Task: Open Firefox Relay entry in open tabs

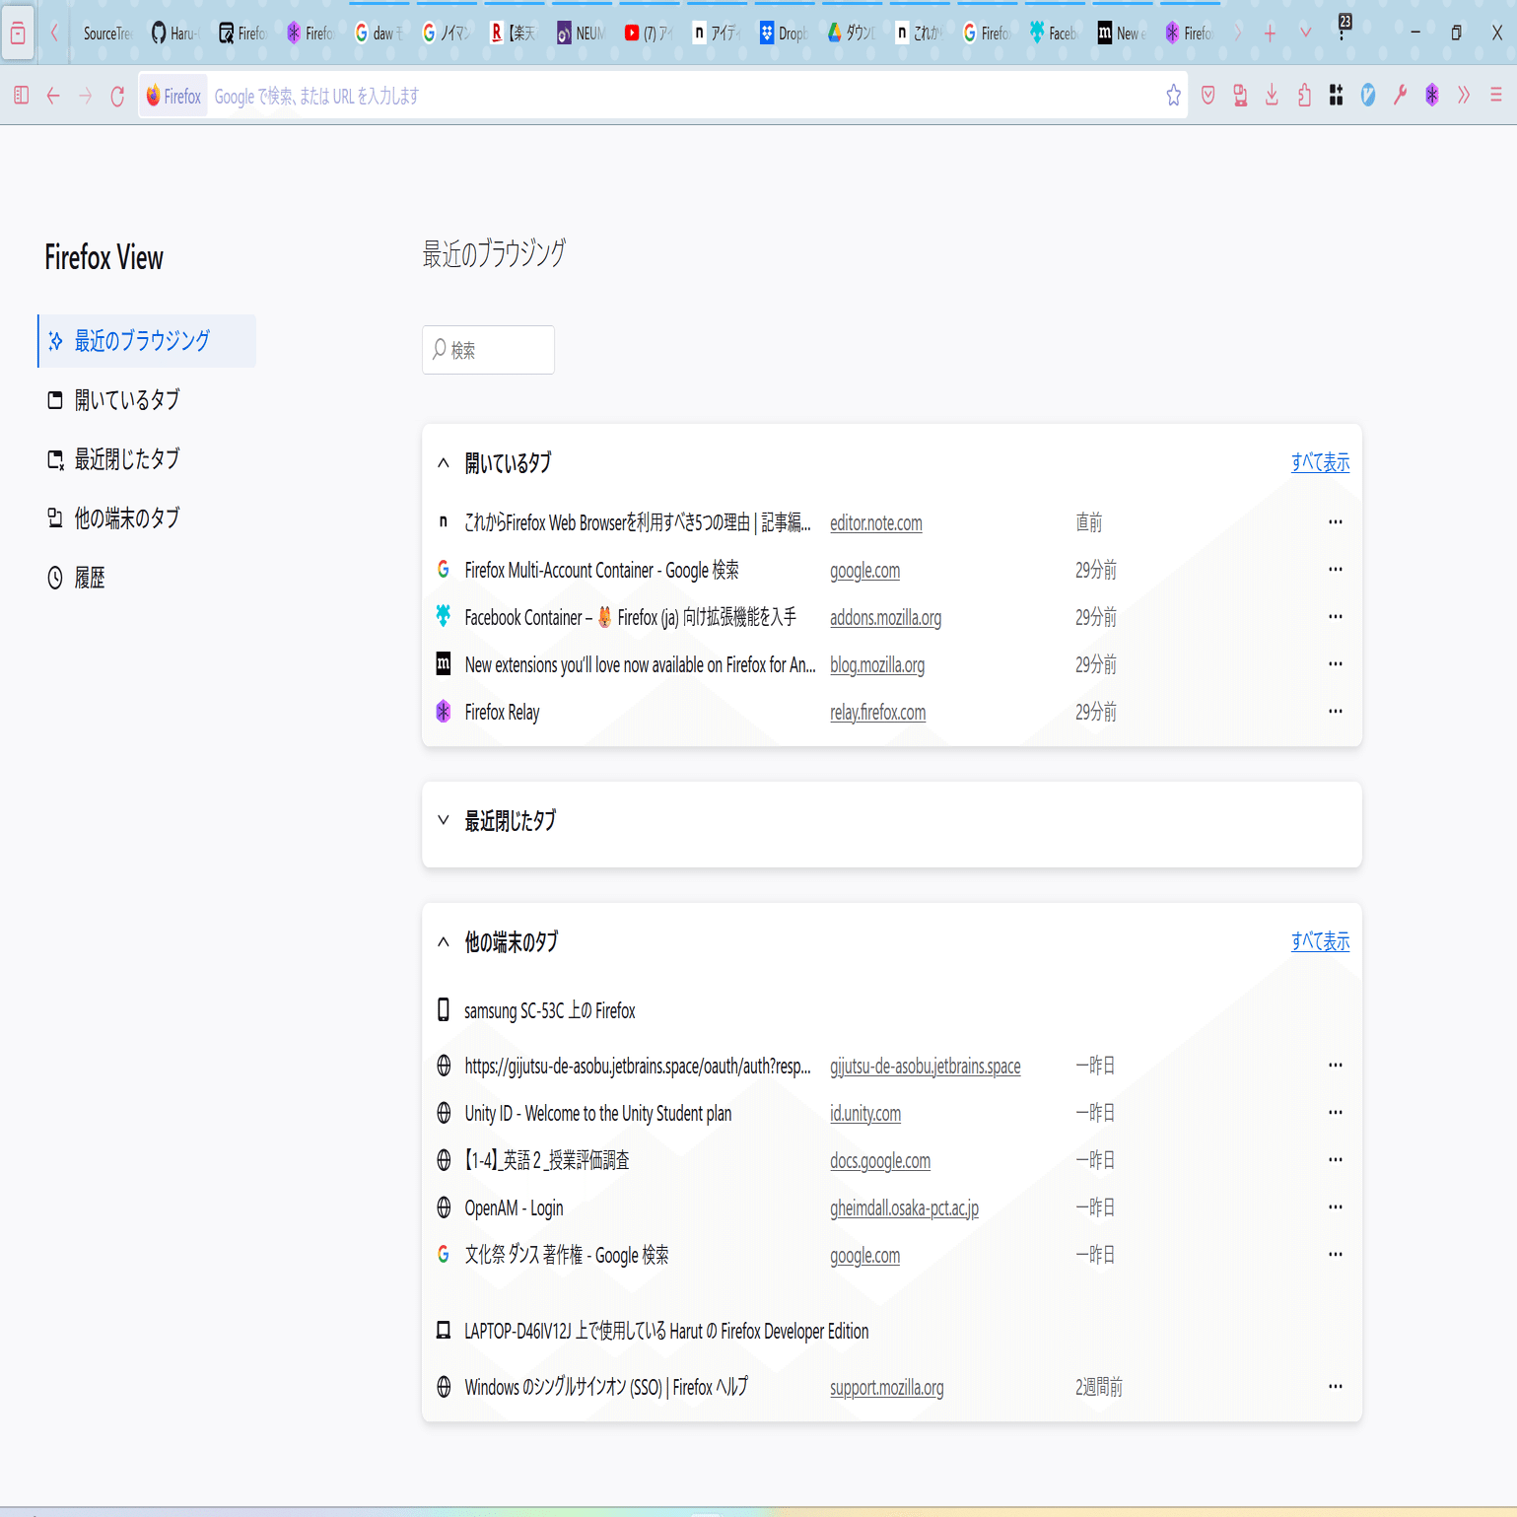Action: click(502, 713)
